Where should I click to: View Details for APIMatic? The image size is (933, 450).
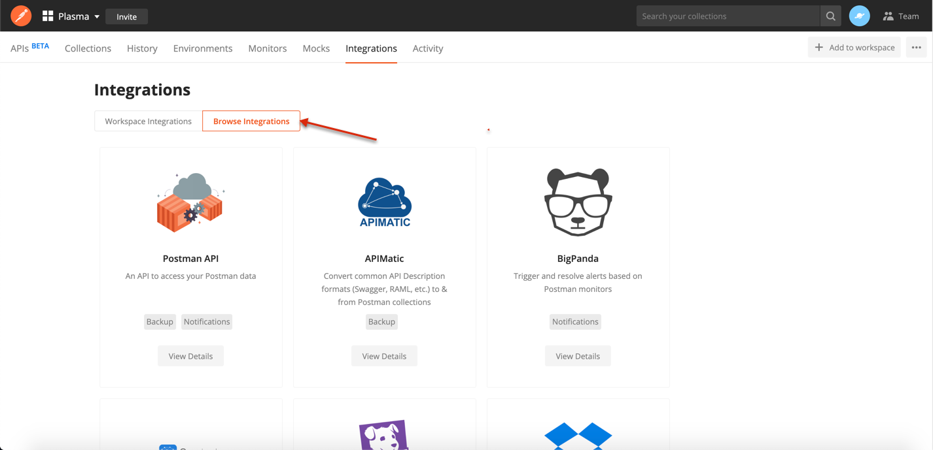tap(384, 356)
